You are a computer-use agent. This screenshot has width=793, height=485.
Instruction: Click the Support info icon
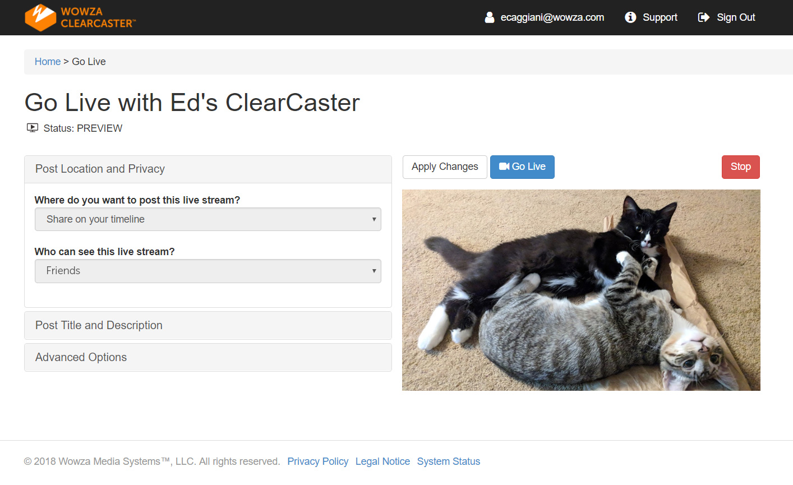[630, 17]
